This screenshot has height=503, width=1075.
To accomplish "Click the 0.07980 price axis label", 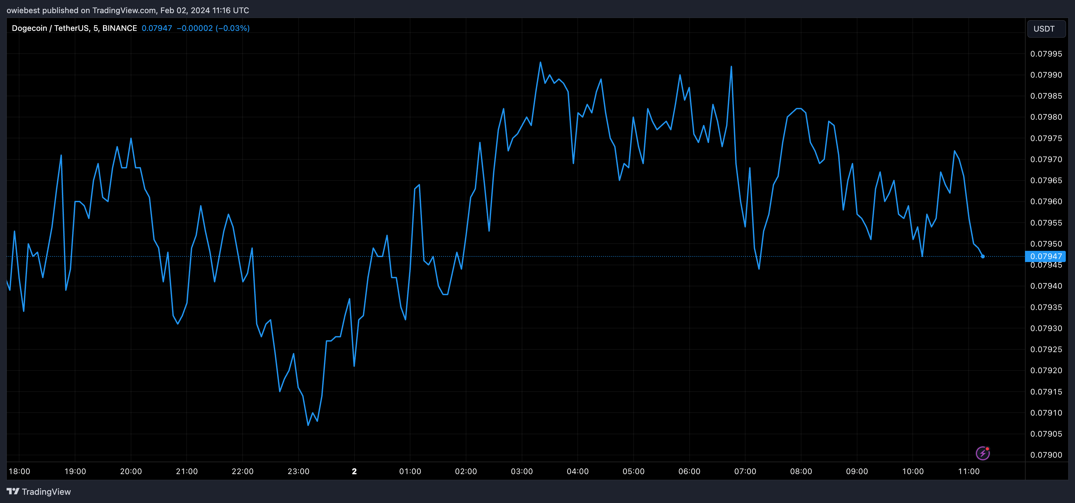I will point(1046,117).
